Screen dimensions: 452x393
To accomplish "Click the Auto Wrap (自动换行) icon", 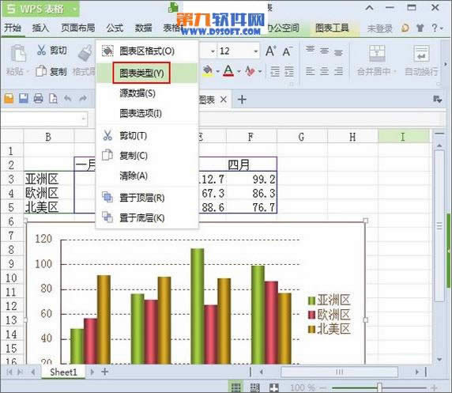I will click(421, 54).
